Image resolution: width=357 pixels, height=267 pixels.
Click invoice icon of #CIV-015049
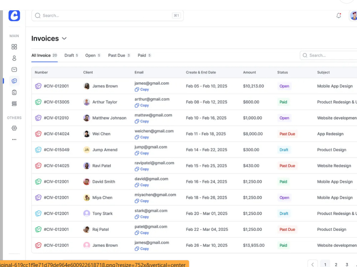click(38, 150)
